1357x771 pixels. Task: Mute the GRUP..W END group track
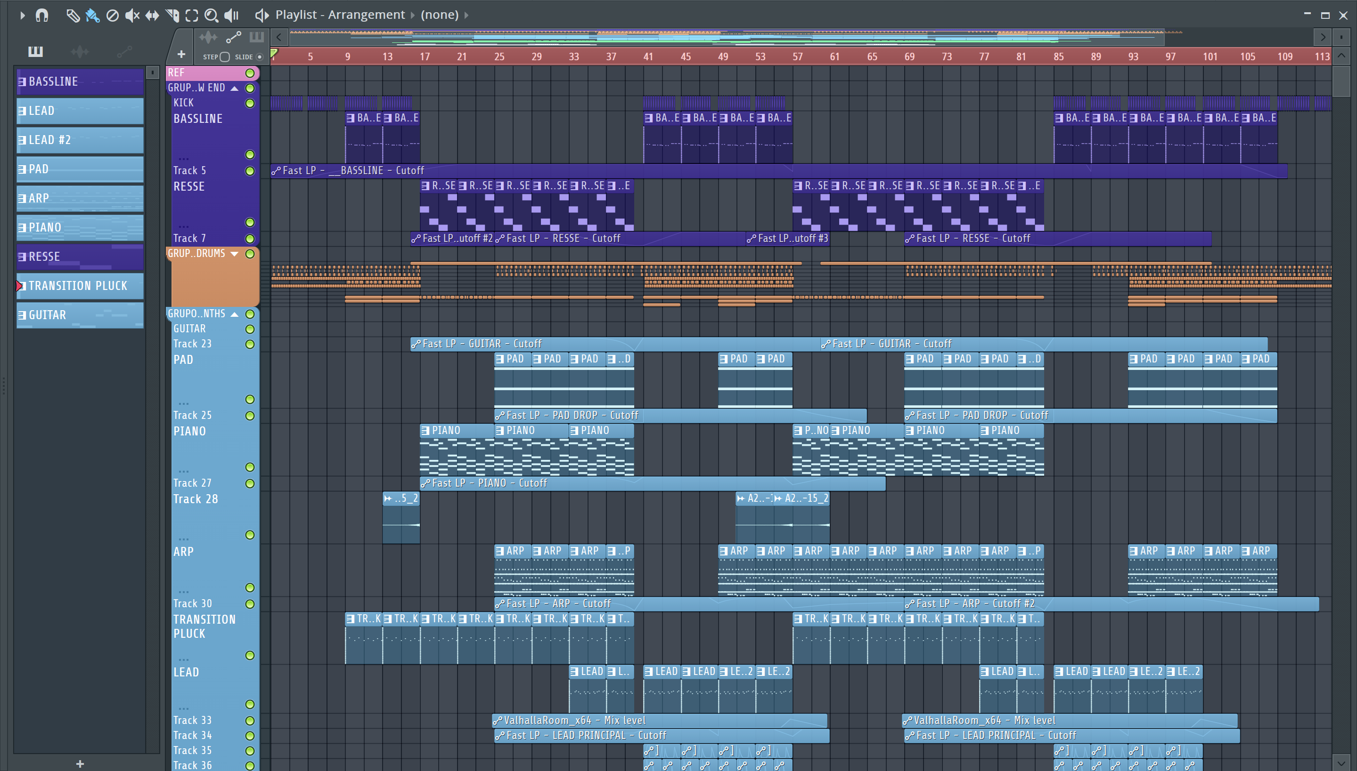(x=250, y=88)
